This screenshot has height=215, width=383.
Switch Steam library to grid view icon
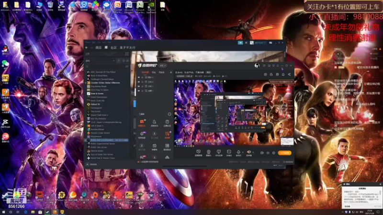click(127, 54)
